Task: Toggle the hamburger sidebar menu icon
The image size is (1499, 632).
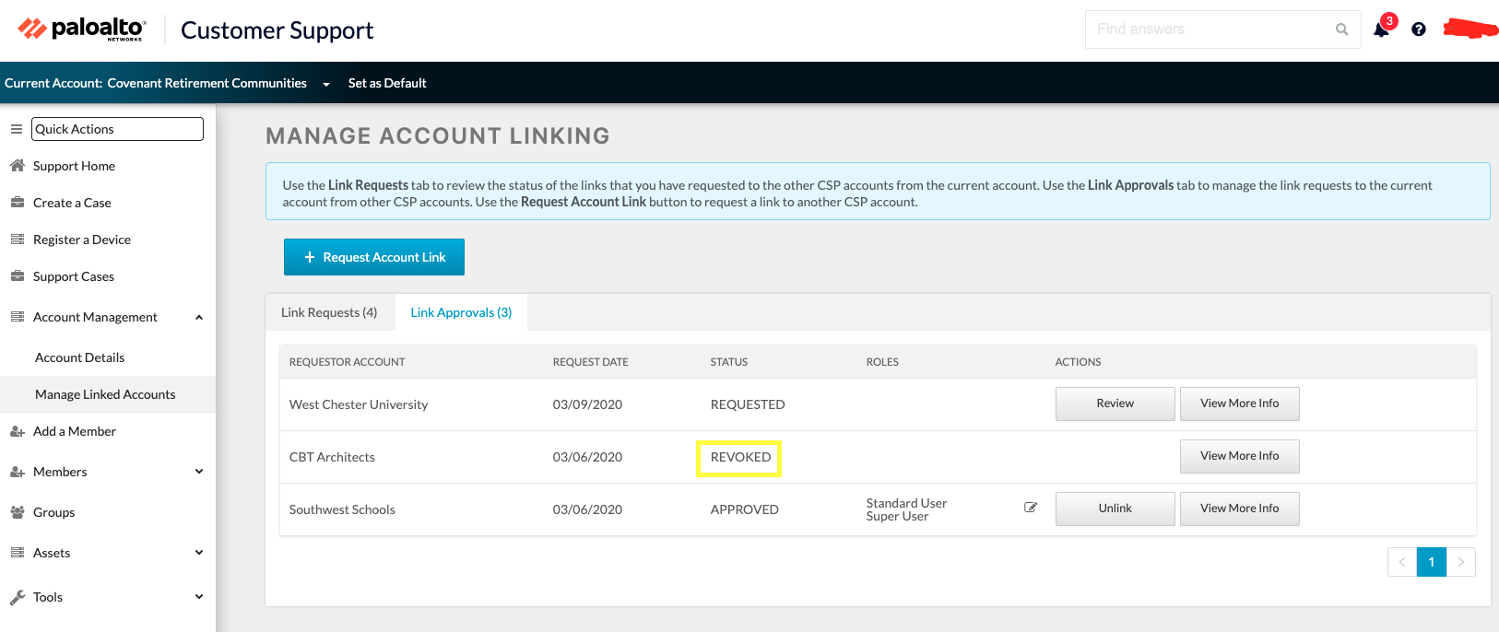Action: click(17, 129)
